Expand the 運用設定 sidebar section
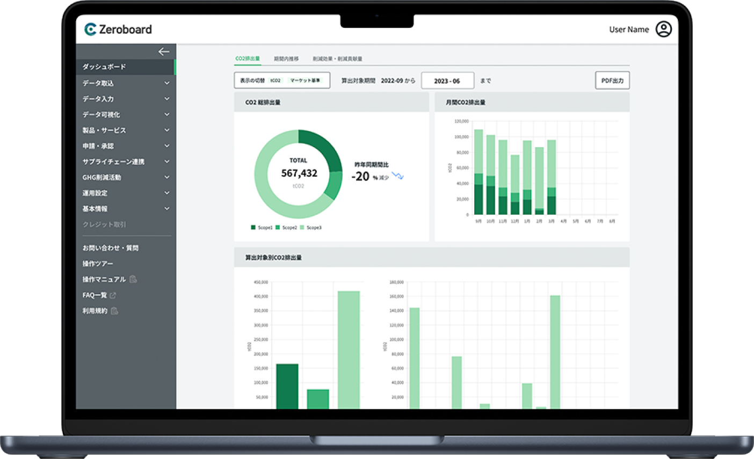Image resolution: width=754 pixels, height=459 pixels. (x=166, y=193)
